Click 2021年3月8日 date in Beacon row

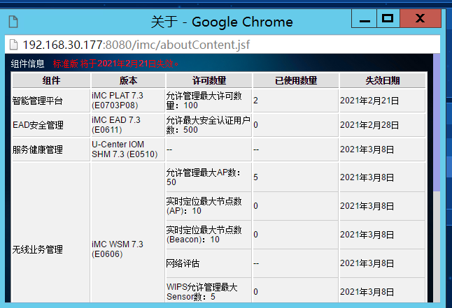[383, 234]
